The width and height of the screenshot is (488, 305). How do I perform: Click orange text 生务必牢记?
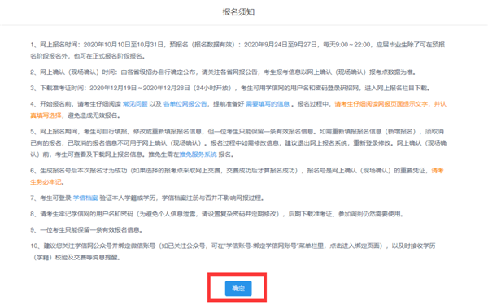(x=46, y=182)
